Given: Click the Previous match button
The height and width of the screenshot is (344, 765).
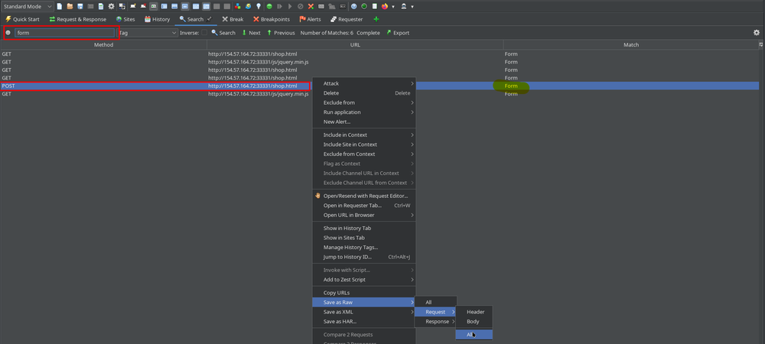Looking at the screenshot, I should coord(281,33).
